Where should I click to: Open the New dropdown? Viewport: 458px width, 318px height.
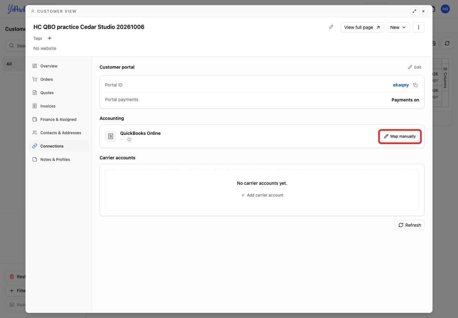[398, 27]
